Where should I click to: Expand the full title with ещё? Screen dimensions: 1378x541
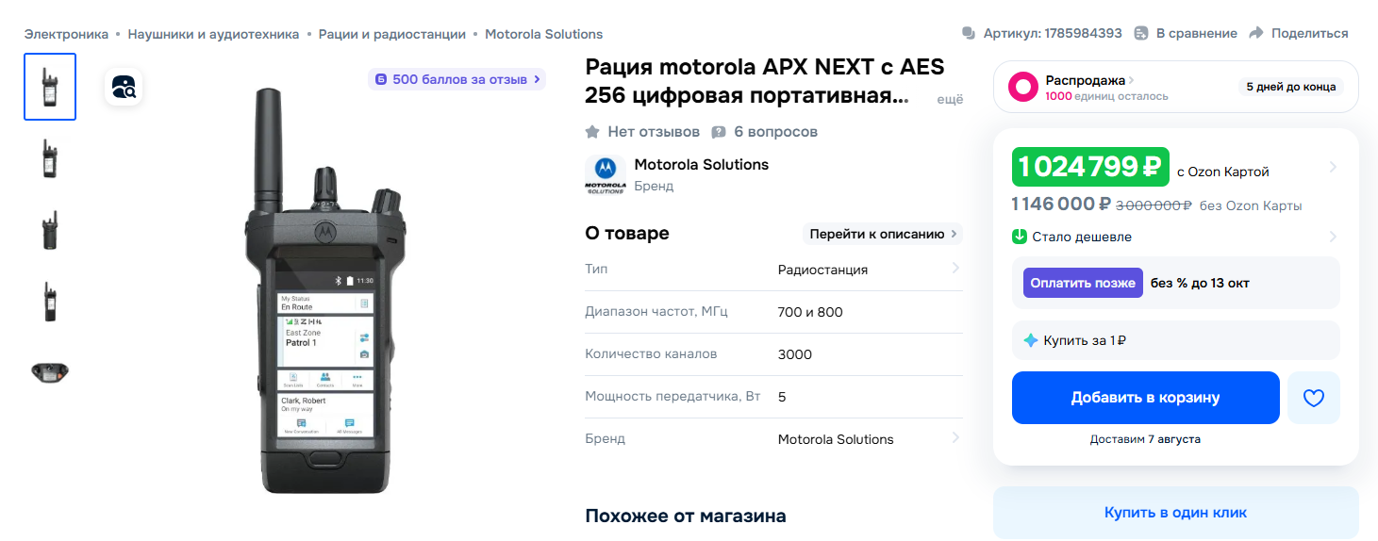(949, 99)
